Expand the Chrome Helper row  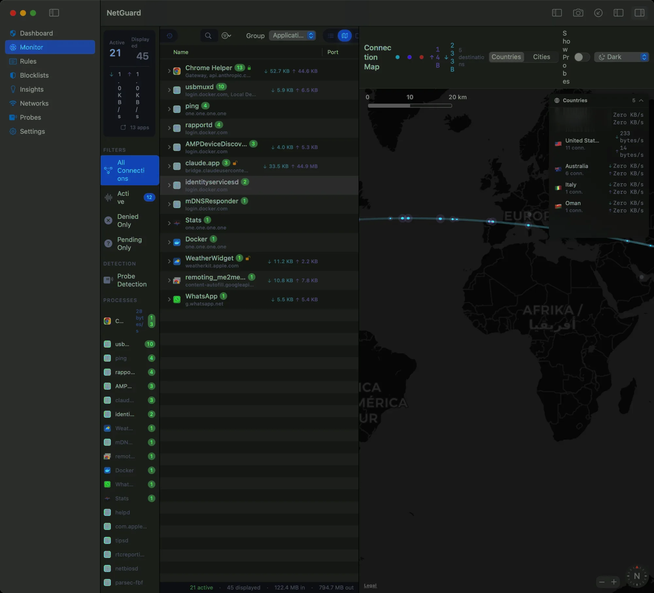tap(169, 71)
